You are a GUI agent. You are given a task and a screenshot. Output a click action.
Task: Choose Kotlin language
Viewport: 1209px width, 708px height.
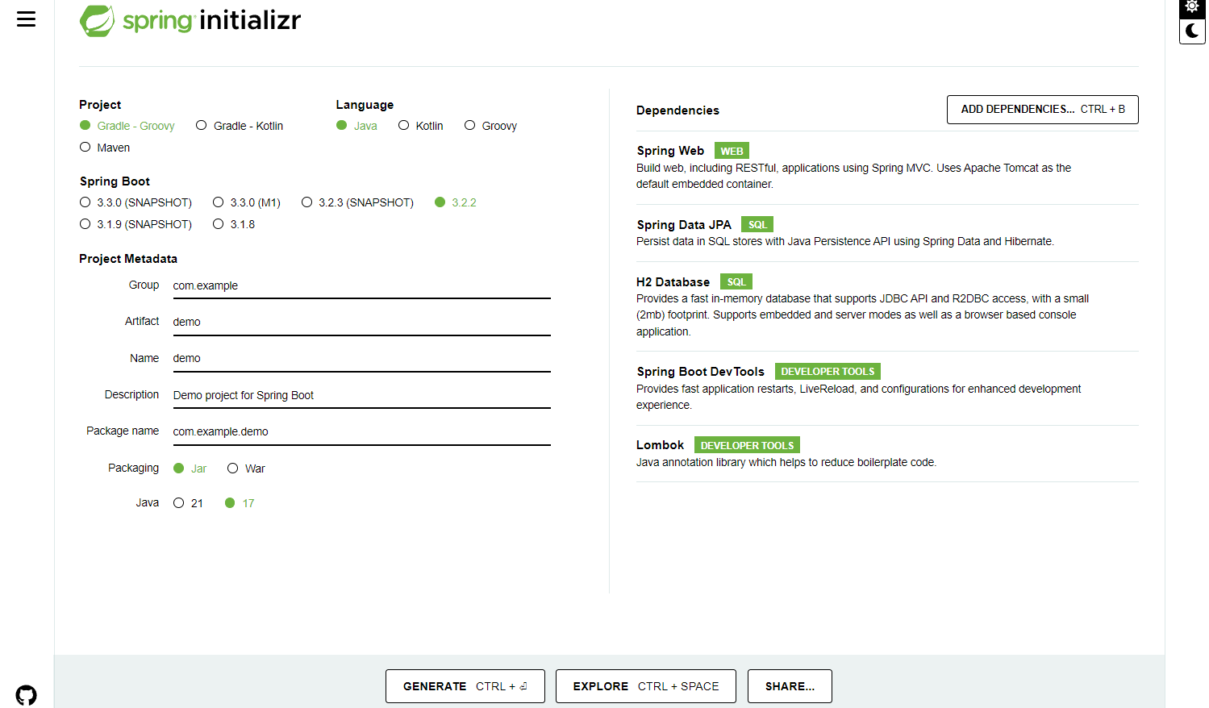(x=421, y=126)
